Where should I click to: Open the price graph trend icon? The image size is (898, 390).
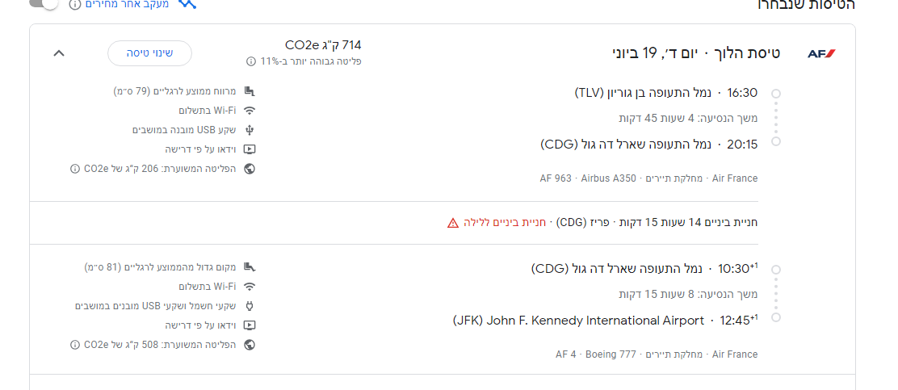click(x=188, y=4)
